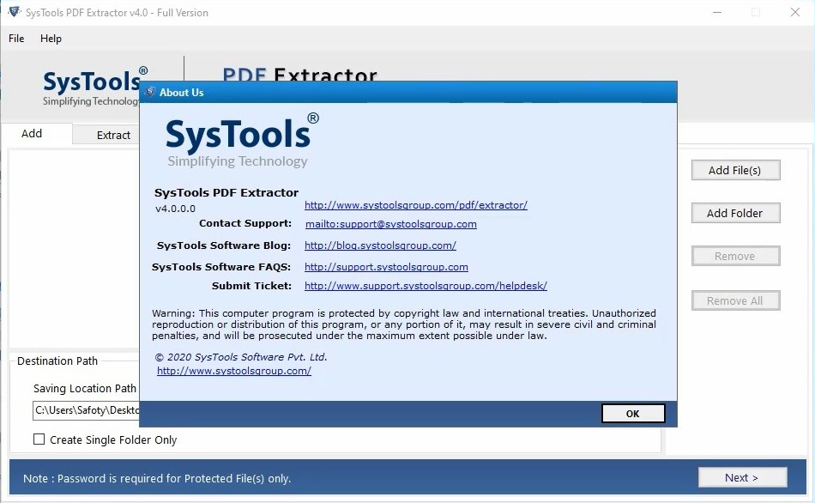Open the Help menu
The image size is (815, 503).
[x=51, y=39]
